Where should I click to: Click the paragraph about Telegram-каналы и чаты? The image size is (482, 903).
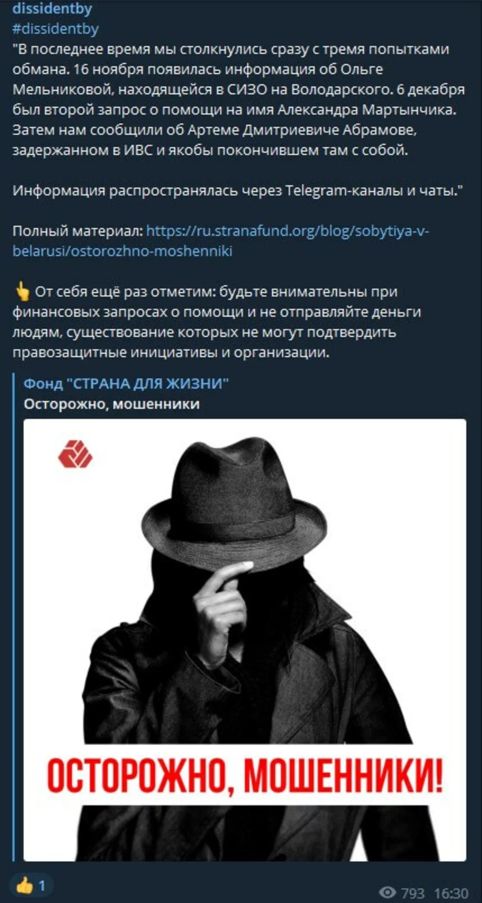point(238,190)
